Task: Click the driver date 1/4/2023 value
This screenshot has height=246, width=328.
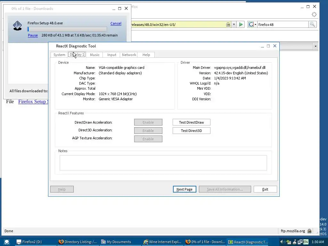Action: point(230,78)
